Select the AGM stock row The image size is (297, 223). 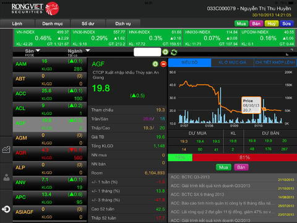pyautogui.click(x=49, y=139)
